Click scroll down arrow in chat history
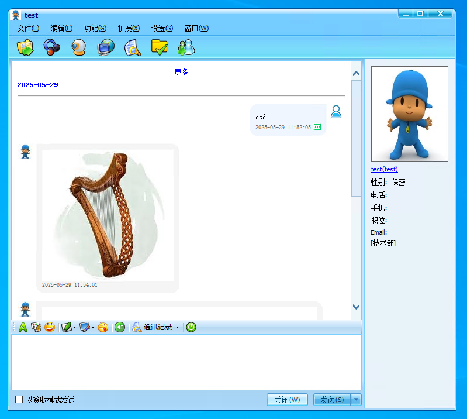Screen dimensions: 467x419 pos(356,307)
